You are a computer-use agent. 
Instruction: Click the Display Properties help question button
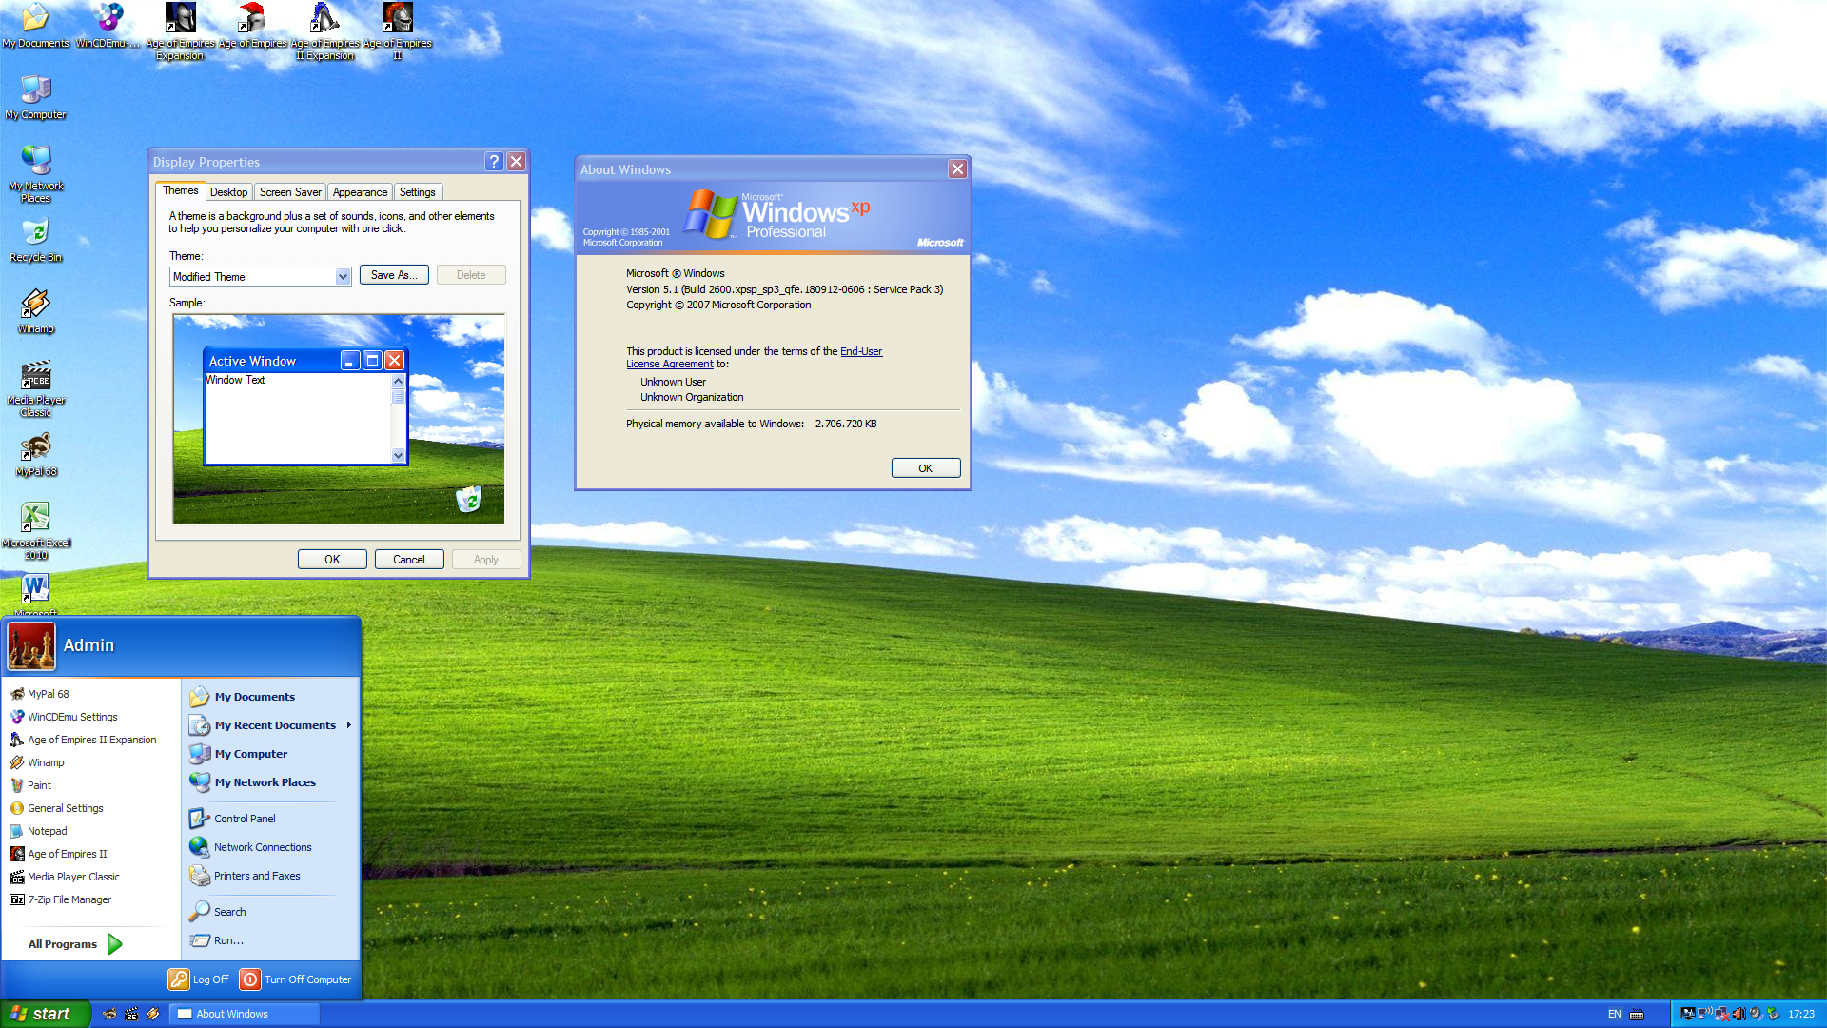click(494, 162)
